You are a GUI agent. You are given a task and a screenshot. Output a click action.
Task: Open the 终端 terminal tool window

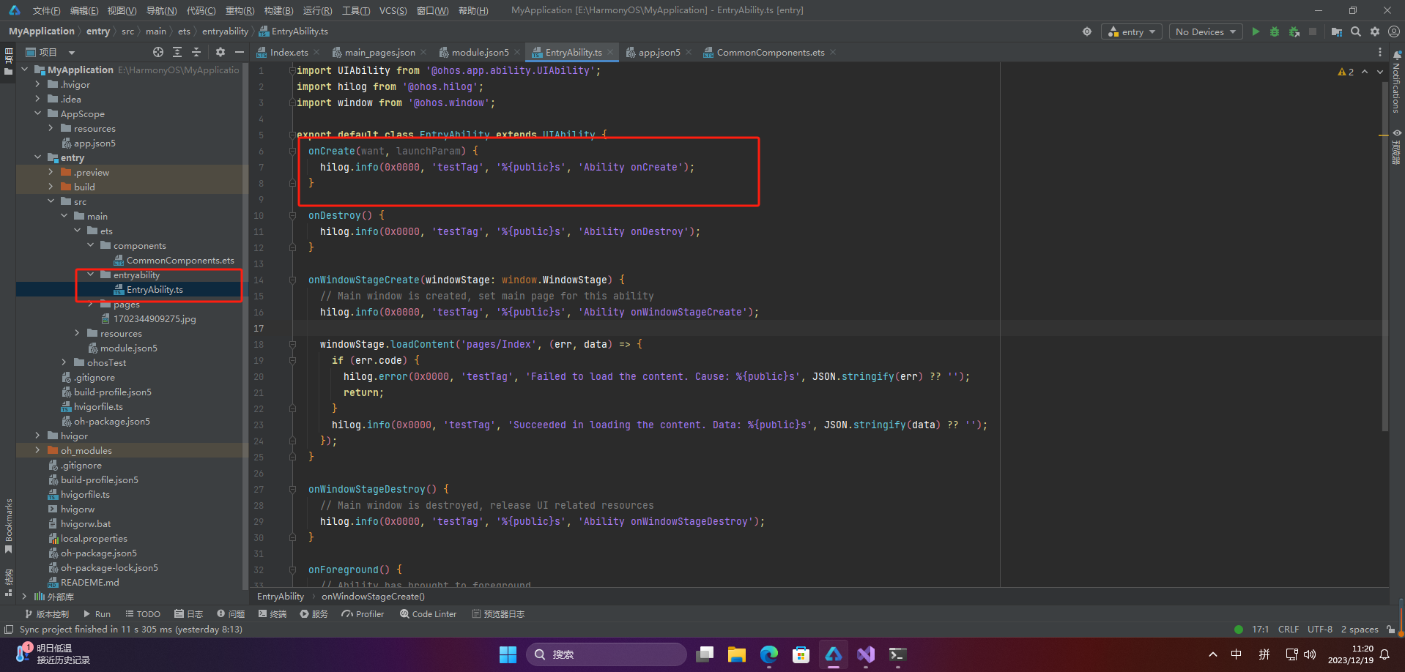(272, 614)
